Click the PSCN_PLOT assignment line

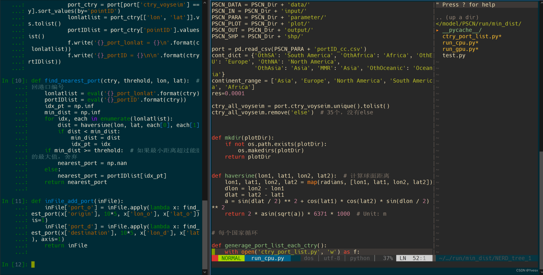click(261, 24)
